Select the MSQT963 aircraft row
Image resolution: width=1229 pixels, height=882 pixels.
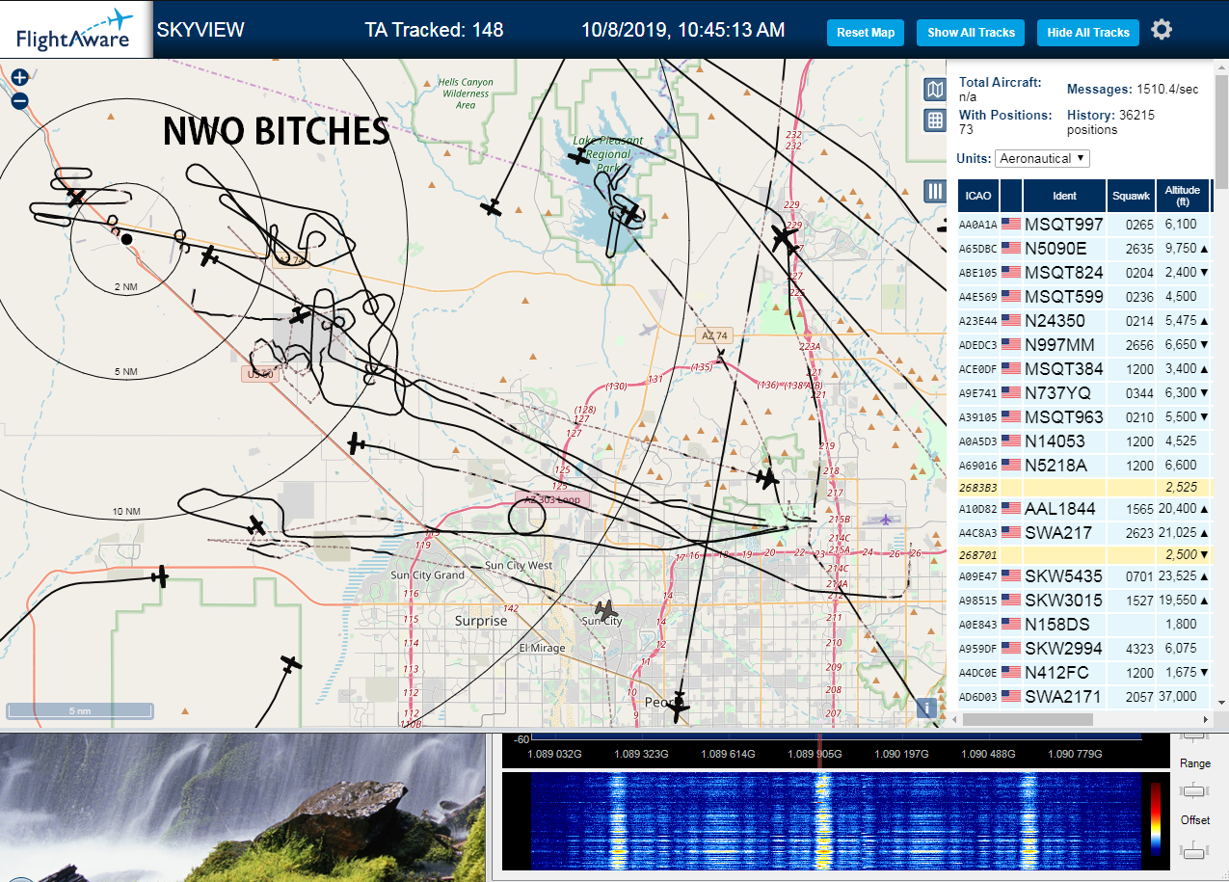(x=1083, y=416)
